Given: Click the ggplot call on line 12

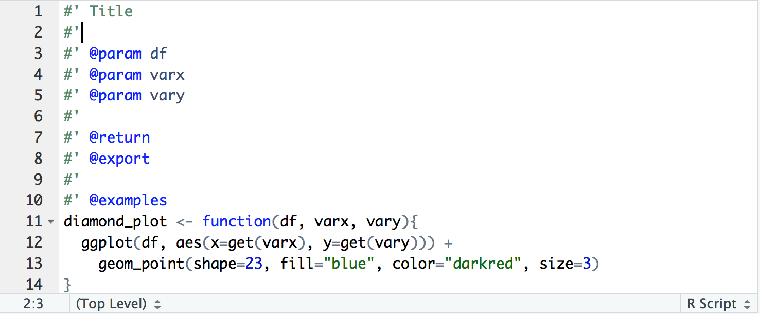Looking at the screenshot, I should [x=107, y=242].
